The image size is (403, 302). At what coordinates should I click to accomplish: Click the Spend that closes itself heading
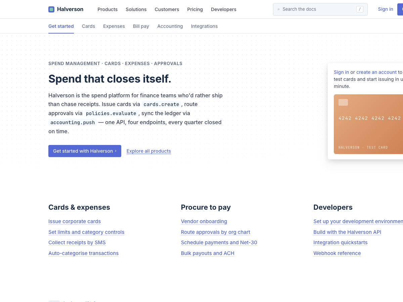pyautogui.click(x=110, y=79)
